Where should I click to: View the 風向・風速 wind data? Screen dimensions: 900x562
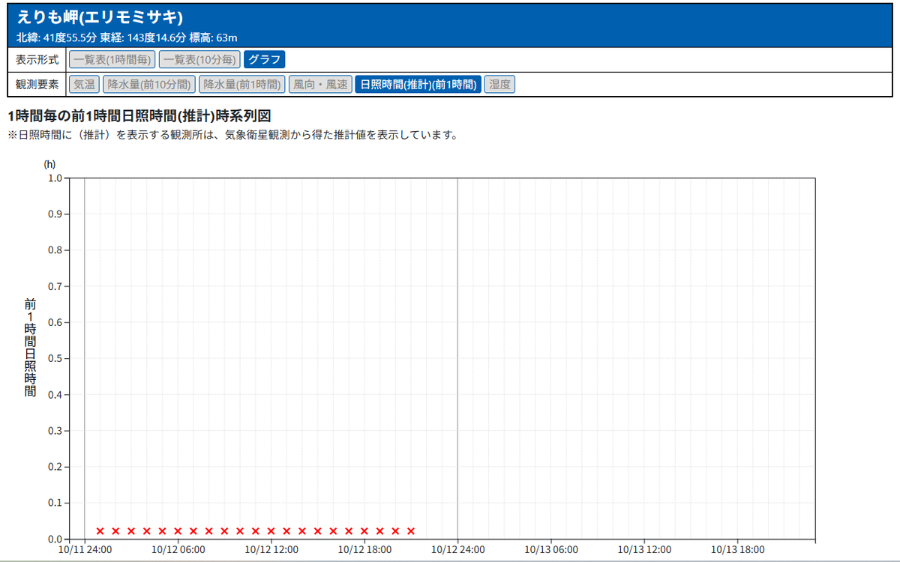pos(320,85)
